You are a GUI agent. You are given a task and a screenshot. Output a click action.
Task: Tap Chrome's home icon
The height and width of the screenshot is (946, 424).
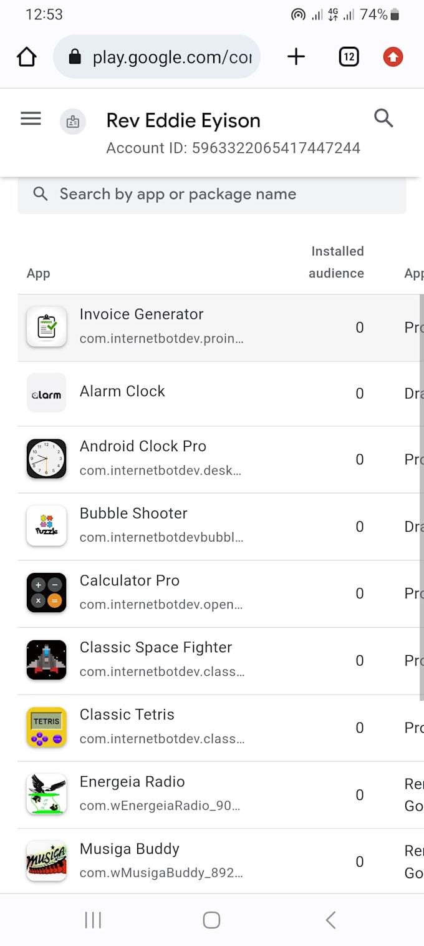click(x=26, y=56)
